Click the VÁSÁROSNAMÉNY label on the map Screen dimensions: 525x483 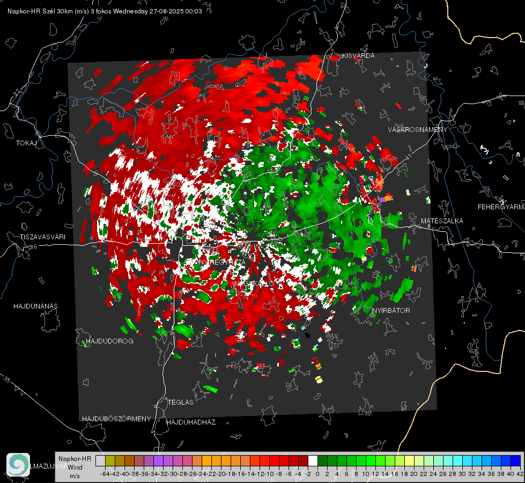[418, 130]
